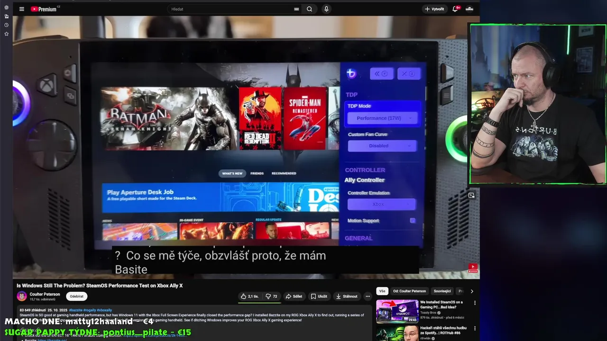The height and width of the screenshot is (341, 607).
Task: Open options menu for Hackeři stáhli video
Action: [x=475, y=328]
